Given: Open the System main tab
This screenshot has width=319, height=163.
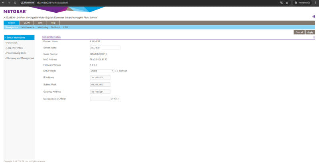Looking at the screenshot, I should click(12, 23).
